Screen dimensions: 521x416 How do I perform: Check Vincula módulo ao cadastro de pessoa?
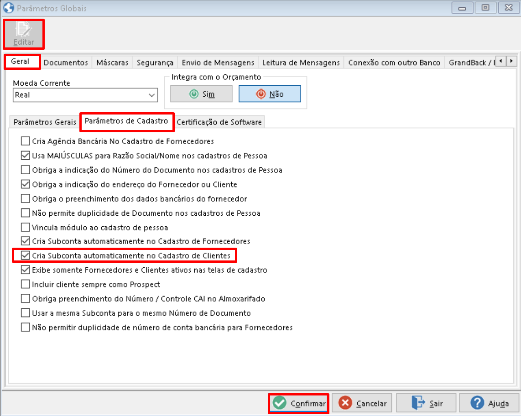(x=25, y=227)
